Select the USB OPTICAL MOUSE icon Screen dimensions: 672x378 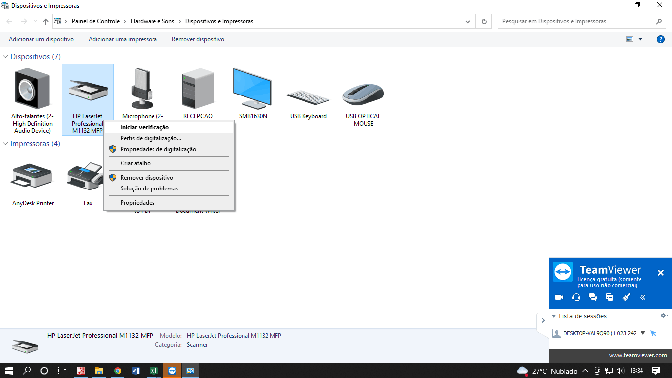(363, 94)
